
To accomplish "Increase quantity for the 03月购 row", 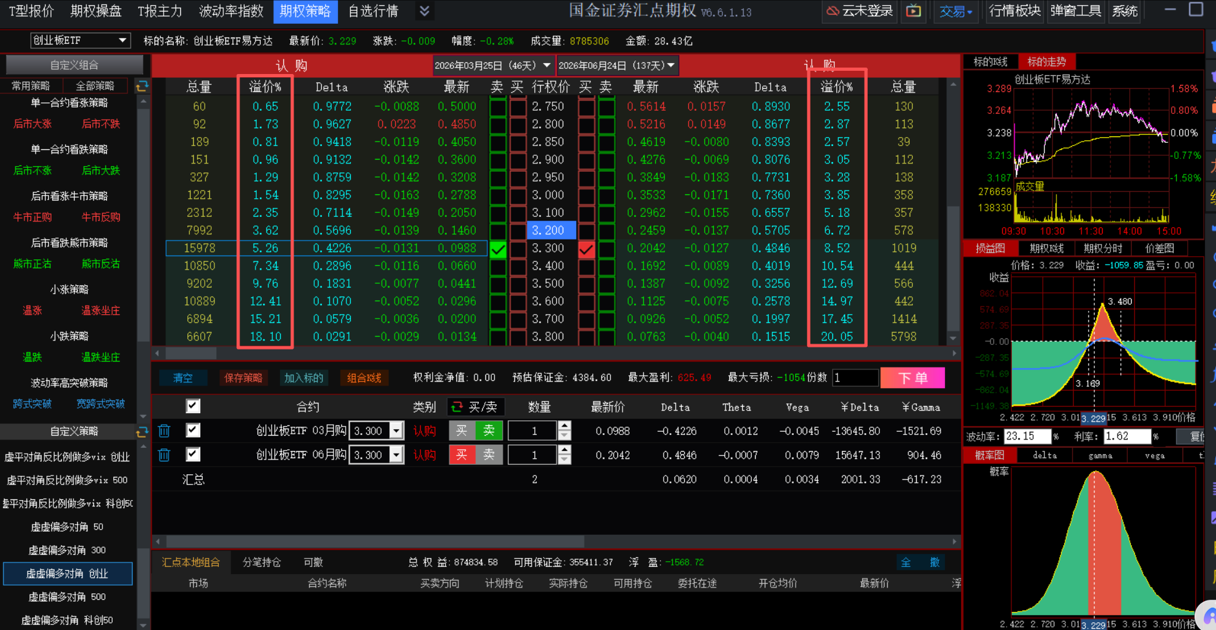I will pos(565,425).
